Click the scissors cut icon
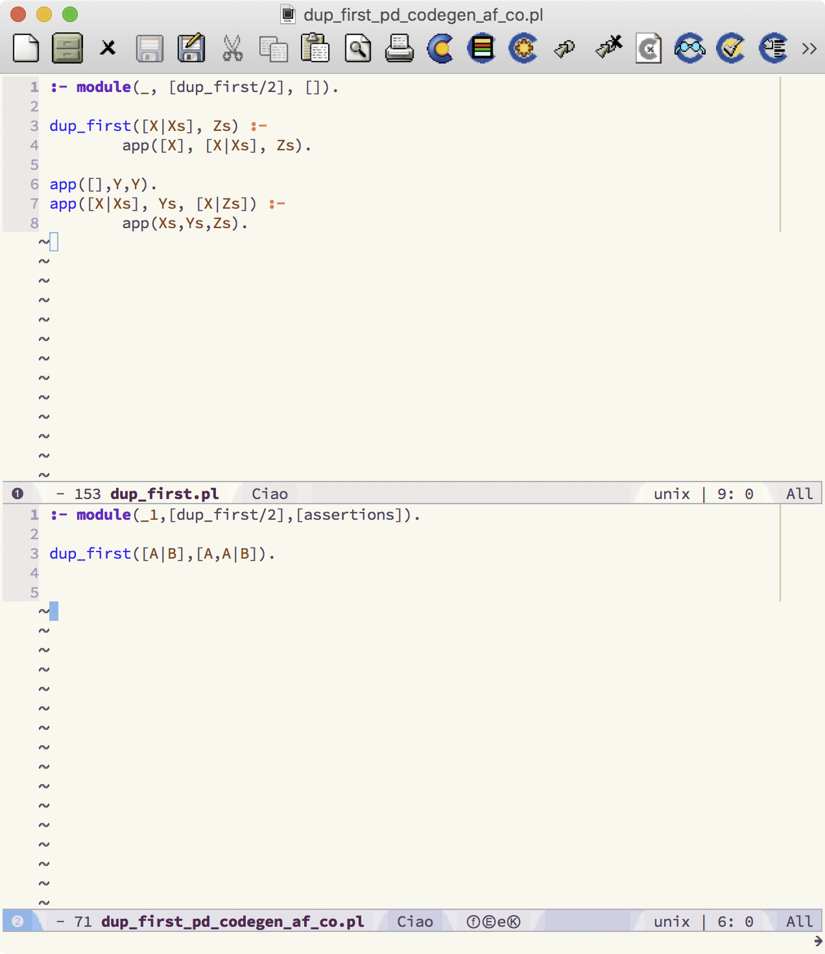Image resolution: width=825 pixels, height=954 pixels. click(x=232, y=49)
